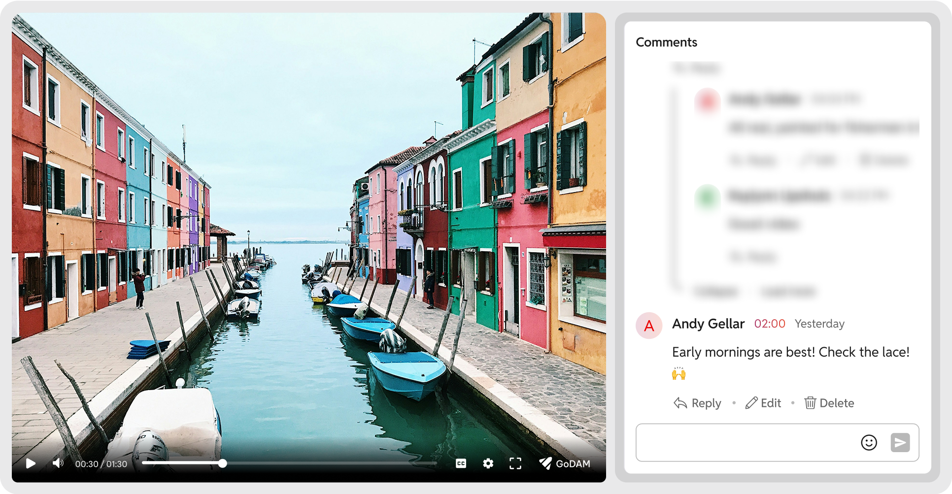
Task: Toggle closed captions (CC)
Action: point(461,463)
